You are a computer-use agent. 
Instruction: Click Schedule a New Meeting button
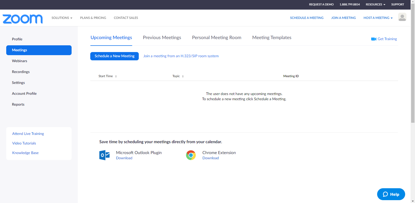coord(114,56)
